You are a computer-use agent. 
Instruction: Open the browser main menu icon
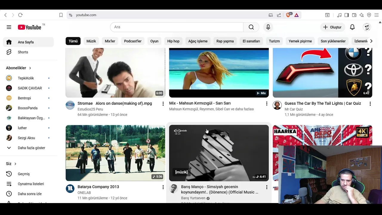click(376, 15)
